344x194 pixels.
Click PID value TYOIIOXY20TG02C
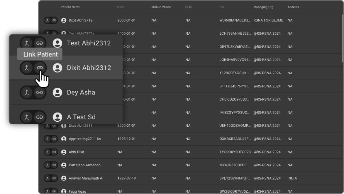pos(235,152)
